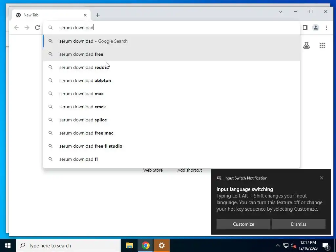Open the Chrome side panel icon
This screenshot has height=252, width=336.
pos(305,28)
